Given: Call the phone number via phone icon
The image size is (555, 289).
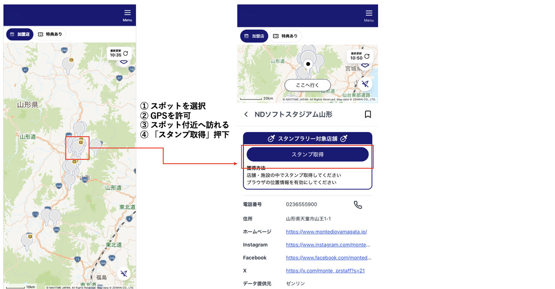Looking at the screenshot, I should coord(358,205).
